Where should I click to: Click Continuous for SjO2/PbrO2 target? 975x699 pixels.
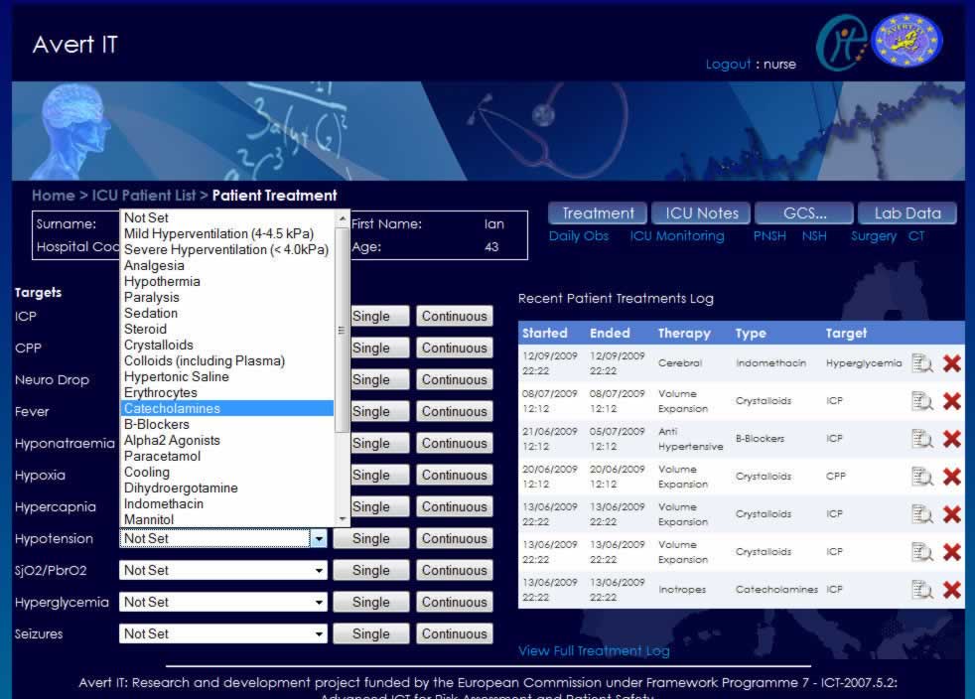[x=455, y=570]
